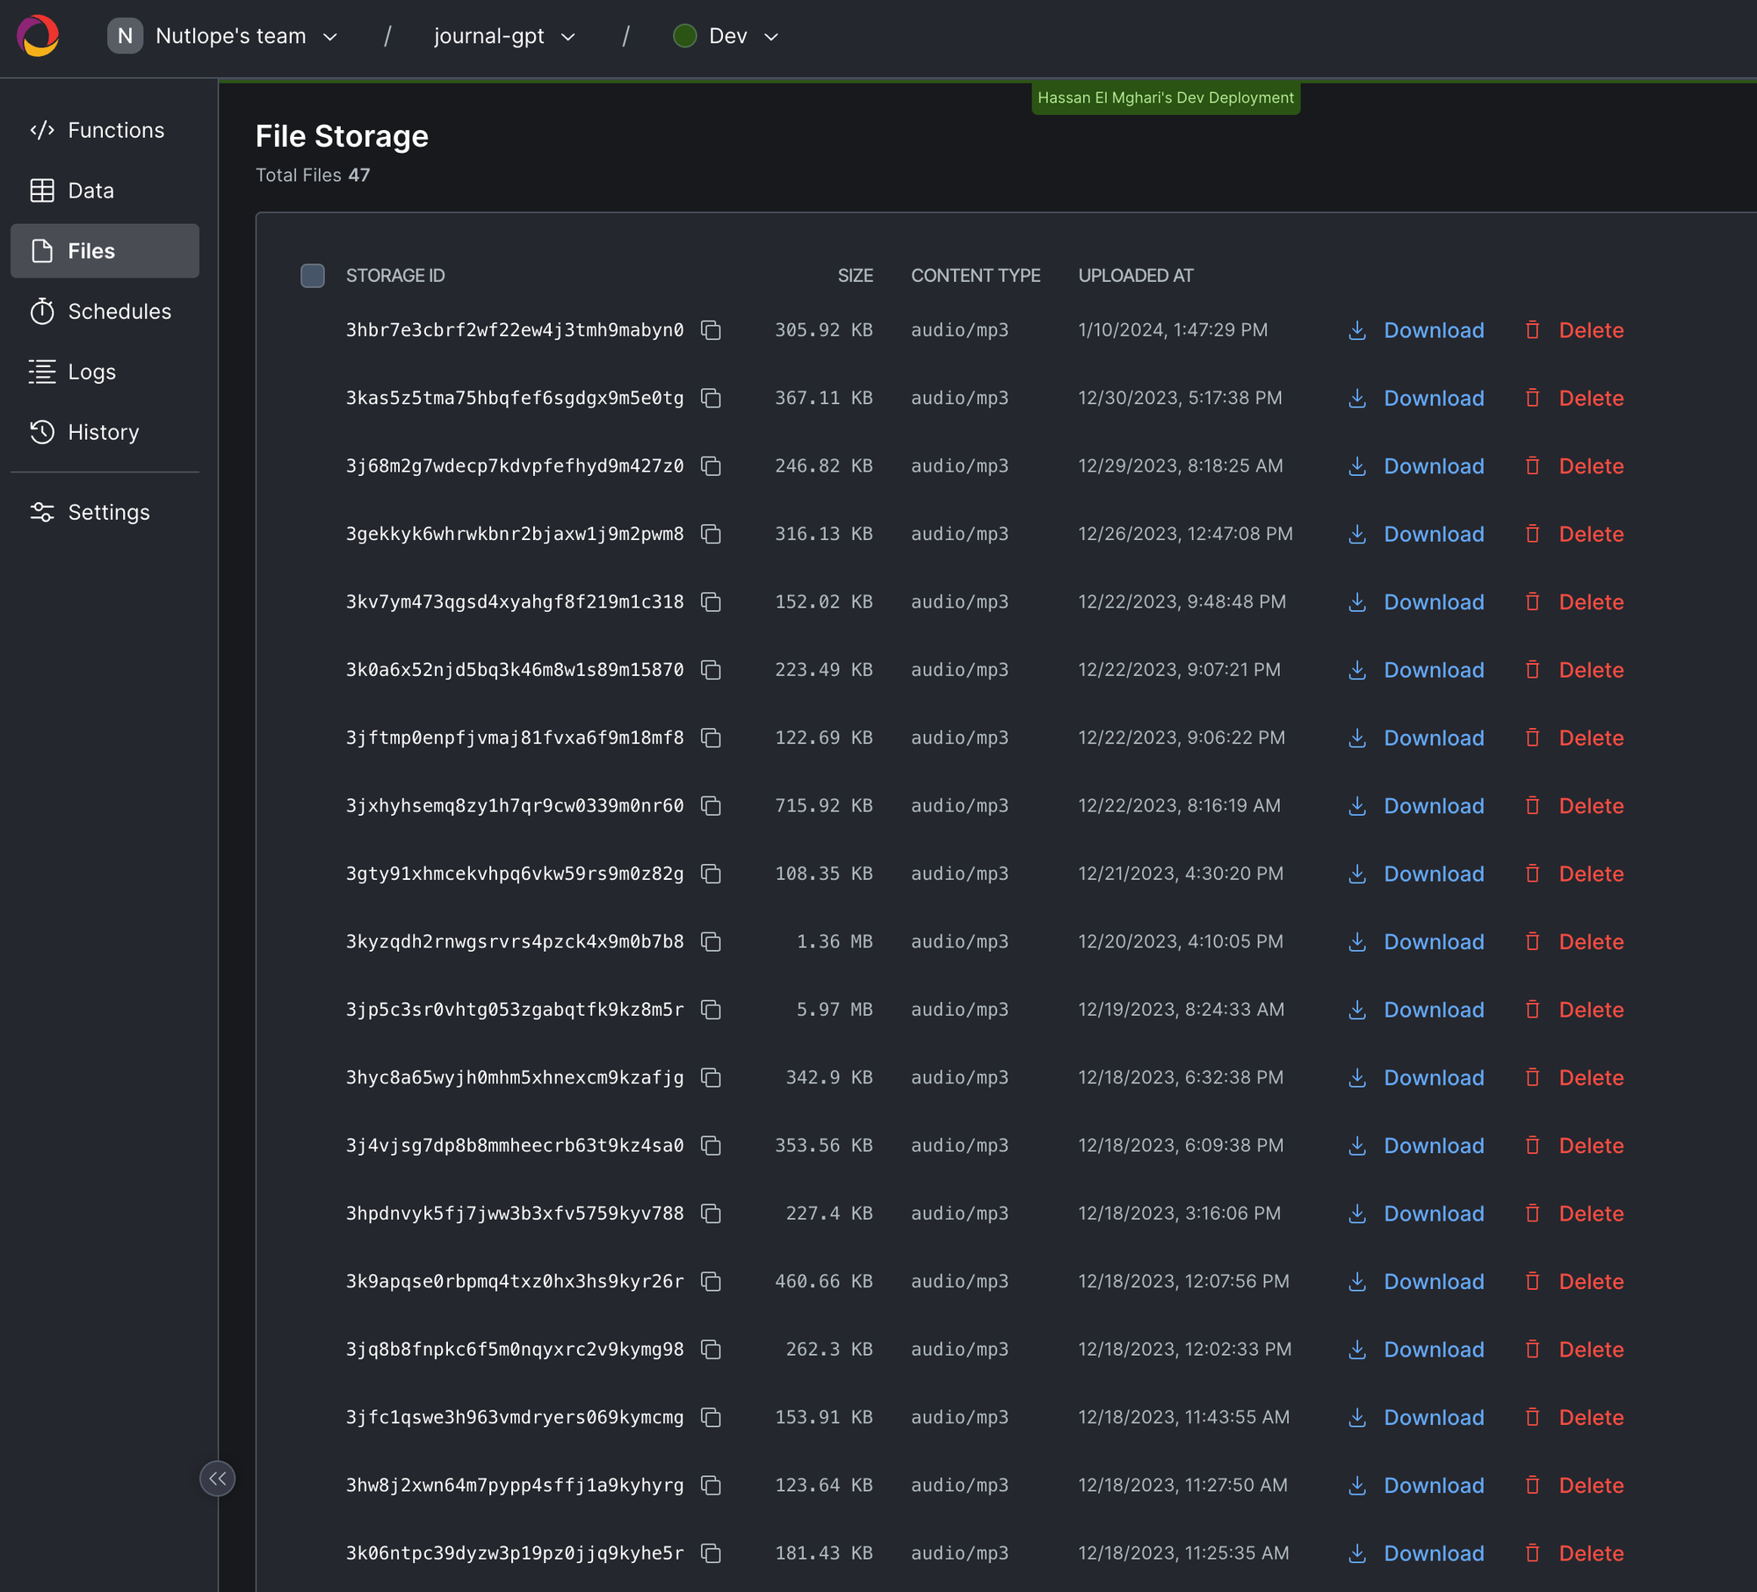This screenshot has width=1757, height=1592.
Task: Copy storage ID 3jxhyhsemq8zy1h7qr9cw0339m0nr60
Action: pyautogui.click(x=711, y=805)
